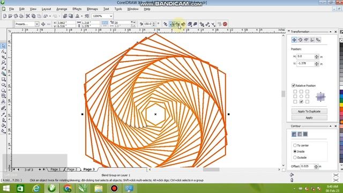The height and width of the screenshot is (193, 343).
Task: Click the Clear Blend red icon
Action: click(225, 24)
